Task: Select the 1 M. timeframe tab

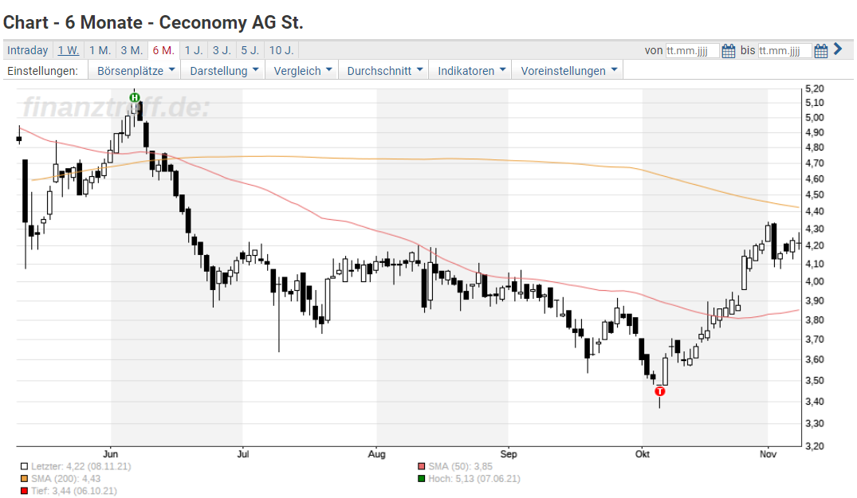Action: (100, 50)
